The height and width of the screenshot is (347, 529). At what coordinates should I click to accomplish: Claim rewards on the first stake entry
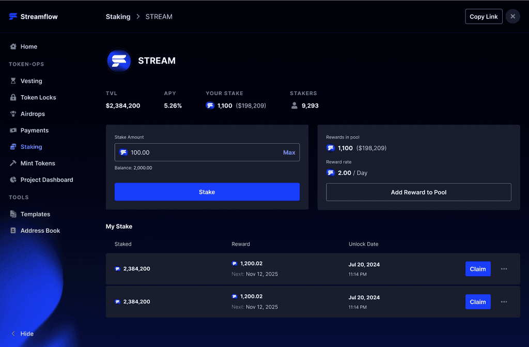[x=477, y=268]
